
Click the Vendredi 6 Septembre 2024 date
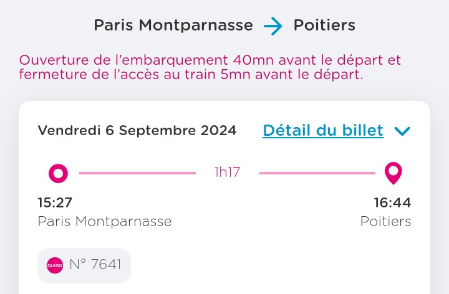137,130
